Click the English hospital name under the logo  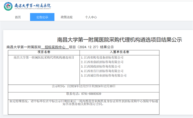(33, 9)
